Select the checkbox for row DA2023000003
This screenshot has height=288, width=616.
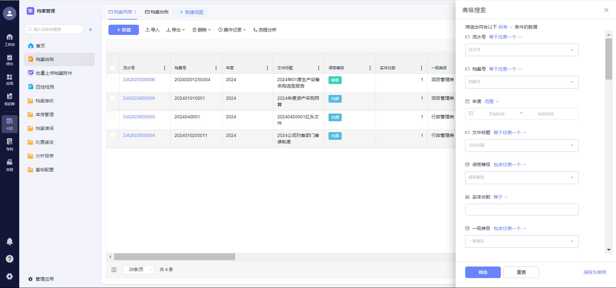pyautogui.click(x=113, y=117)
